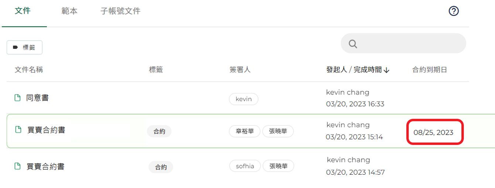Click the tag icon in 標籤 button

pos(15,47)
